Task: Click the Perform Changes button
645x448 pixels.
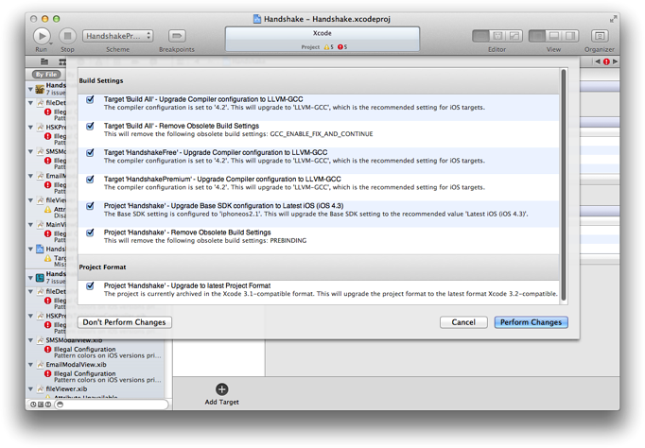Action: coord(531,322)
